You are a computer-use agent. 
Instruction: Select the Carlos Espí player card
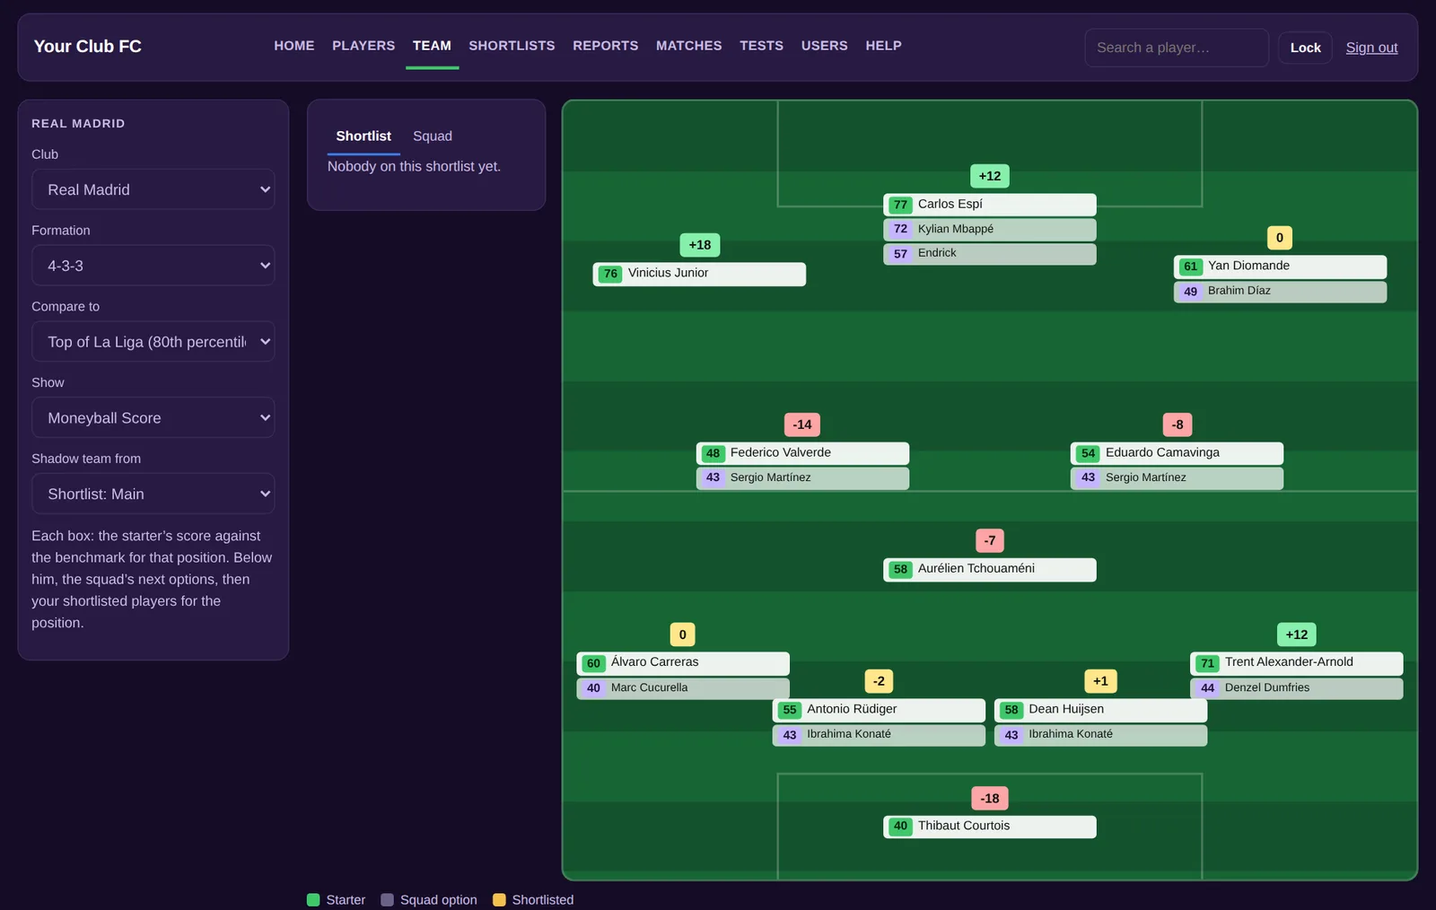click(989, 205)
